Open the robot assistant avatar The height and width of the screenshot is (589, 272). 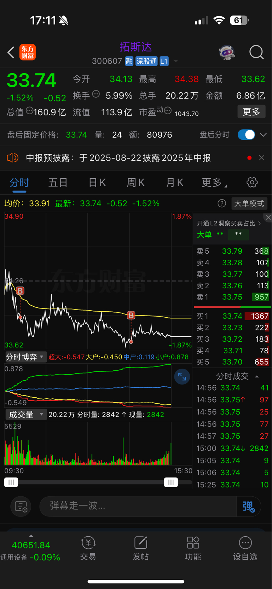[227, 52]
